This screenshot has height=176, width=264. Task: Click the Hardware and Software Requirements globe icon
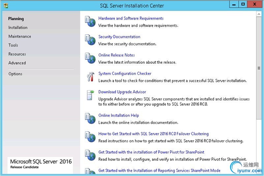click(x=90, y=21)
